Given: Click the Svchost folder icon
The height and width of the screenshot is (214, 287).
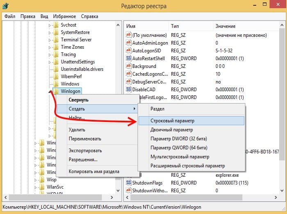Looking at the screenshot, I should [56, 25].
